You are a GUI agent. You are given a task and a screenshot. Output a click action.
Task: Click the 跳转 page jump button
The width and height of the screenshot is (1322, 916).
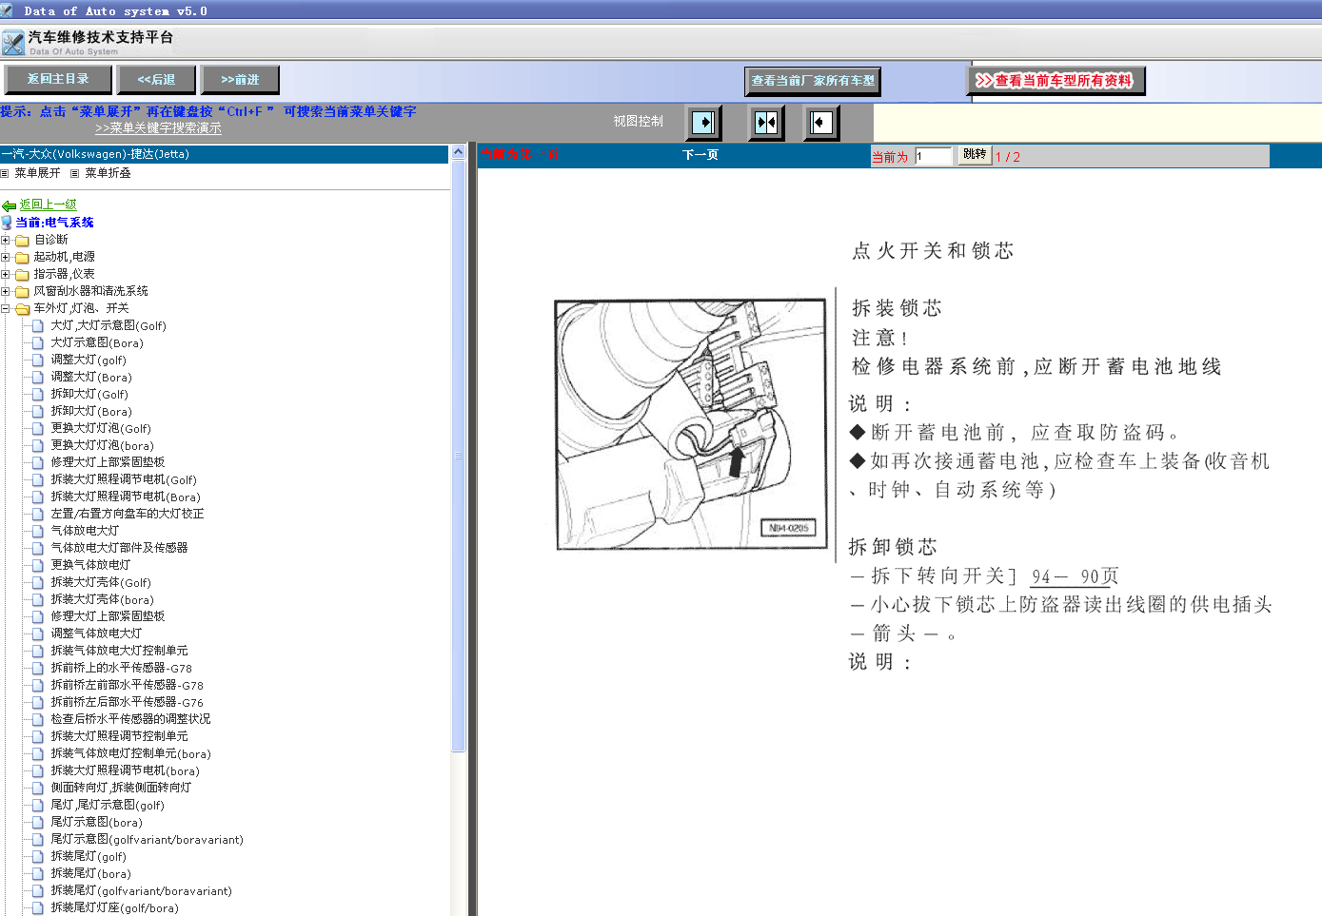[975, 154]
